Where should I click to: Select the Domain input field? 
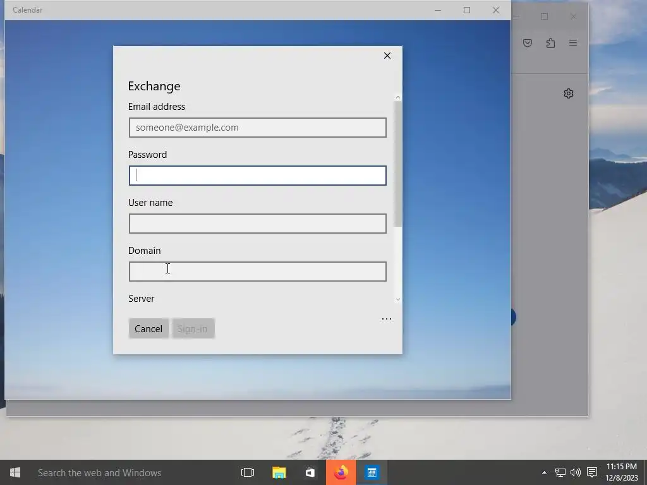click(x=258, y=272)
